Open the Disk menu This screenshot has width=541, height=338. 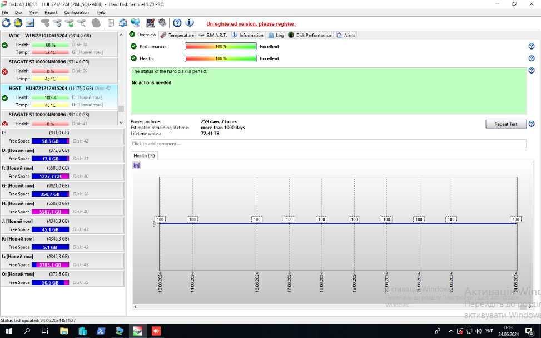coord(19,12)
